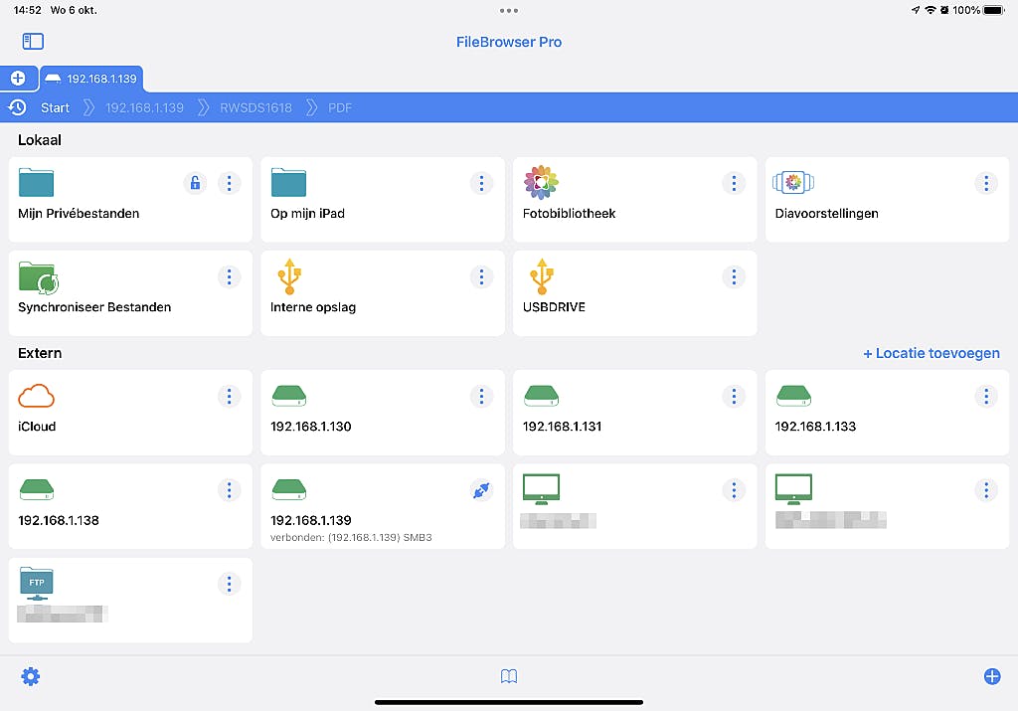Image resolution: width=1018 pixels, height=711 pixels.
Task: Open options menu for Op mijn iPad
Action: point(481,183)
